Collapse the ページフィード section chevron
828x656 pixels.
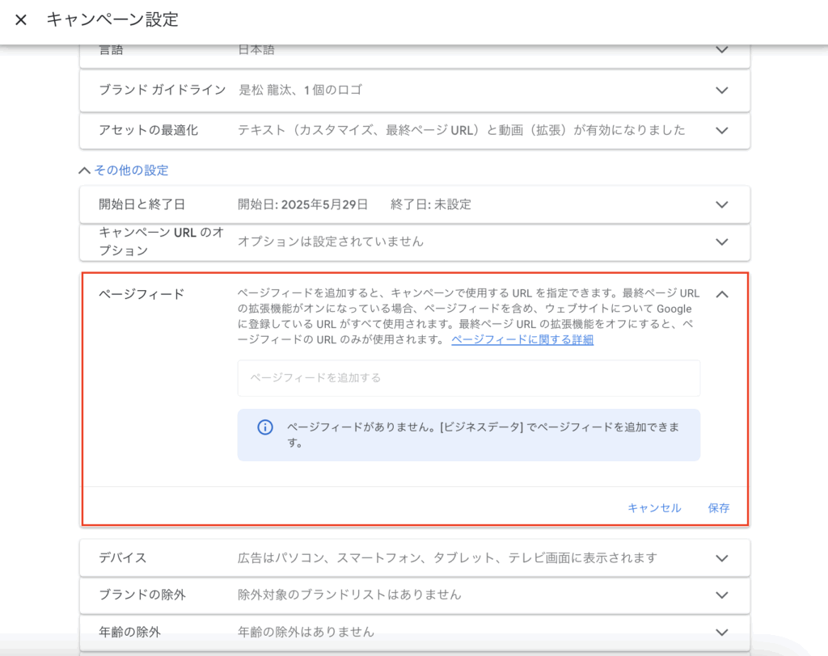[x=722, y=294]
